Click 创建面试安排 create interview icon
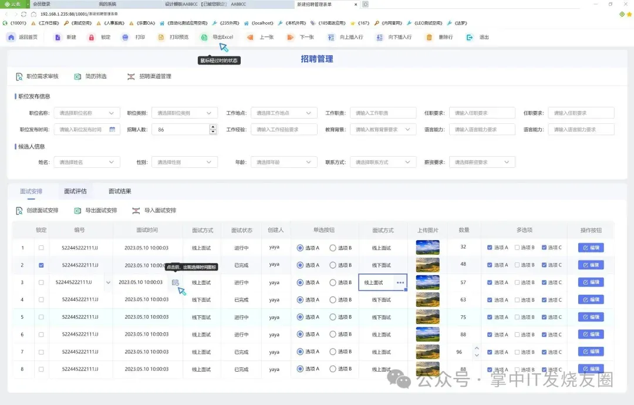This screenshot has width=634, height=405. click(x=19, y=211)
